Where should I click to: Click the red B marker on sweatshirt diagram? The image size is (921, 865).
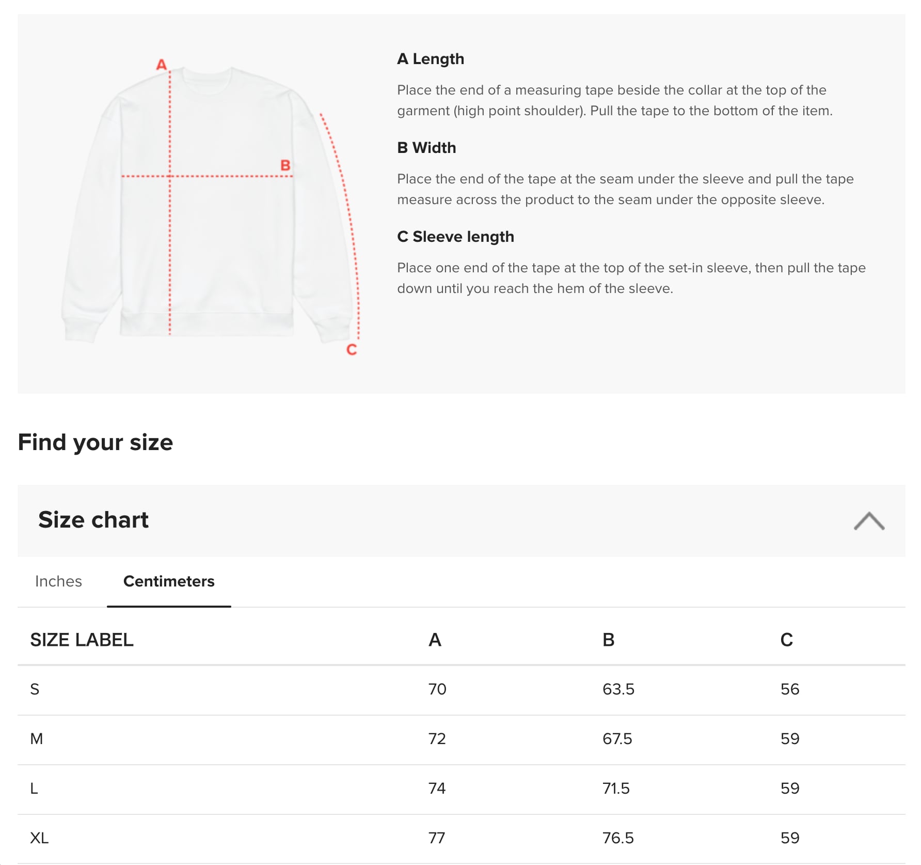(285, 165)
